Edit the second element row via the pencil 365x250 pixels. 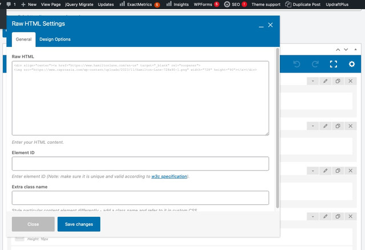coord(325,126)
